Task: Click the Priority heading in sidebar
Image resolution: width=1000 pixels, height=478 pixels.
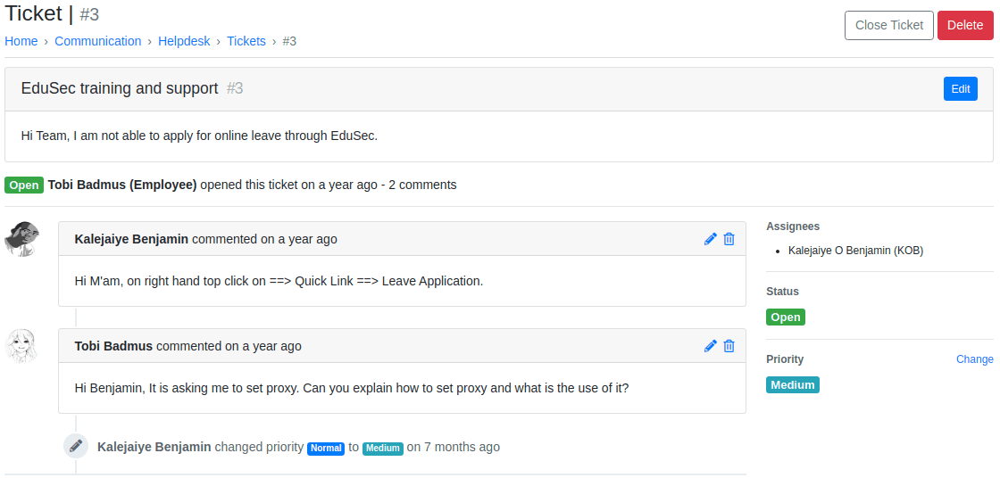Action: point(785,359)
